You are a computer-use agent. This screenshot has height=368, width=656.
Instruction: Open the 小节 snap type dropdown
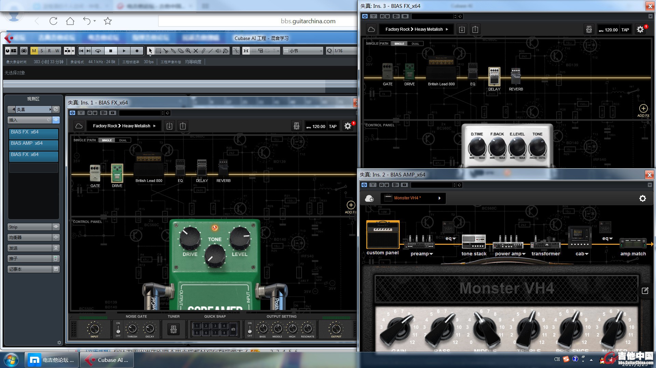303,51
